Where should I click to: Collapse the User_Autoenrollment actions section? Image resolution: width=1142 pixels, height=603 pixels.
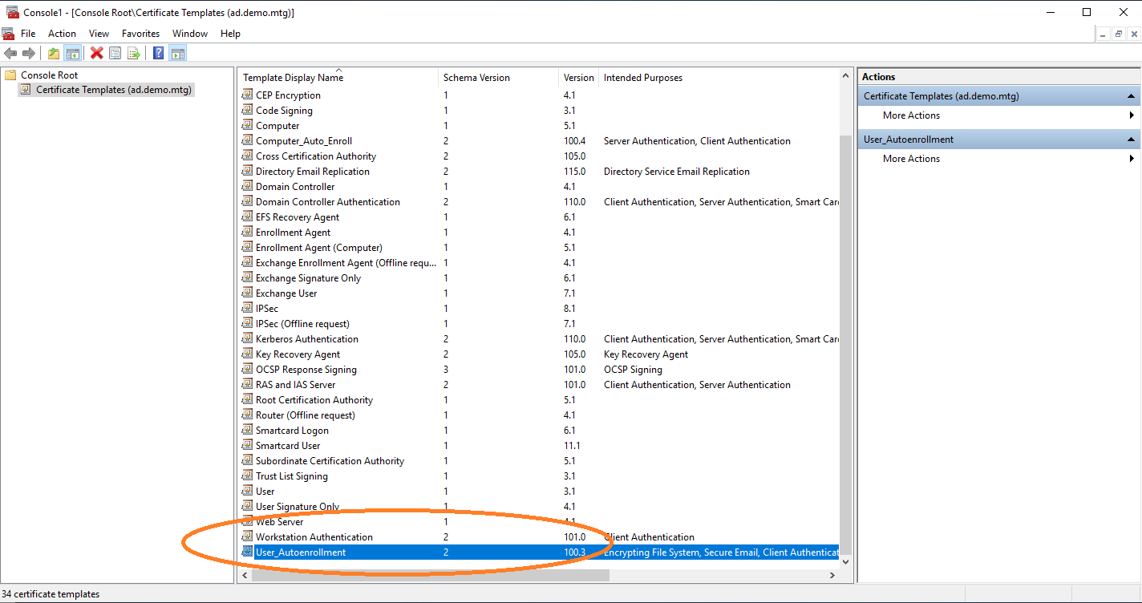click(x=1132, y=140)
